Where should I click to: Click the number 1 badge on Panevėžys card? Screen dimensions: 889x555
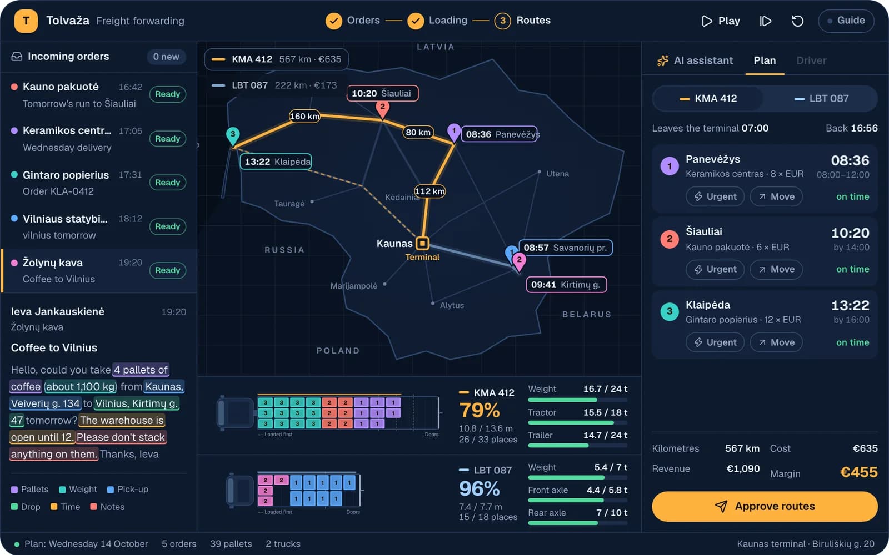click(x=670, y=166)
